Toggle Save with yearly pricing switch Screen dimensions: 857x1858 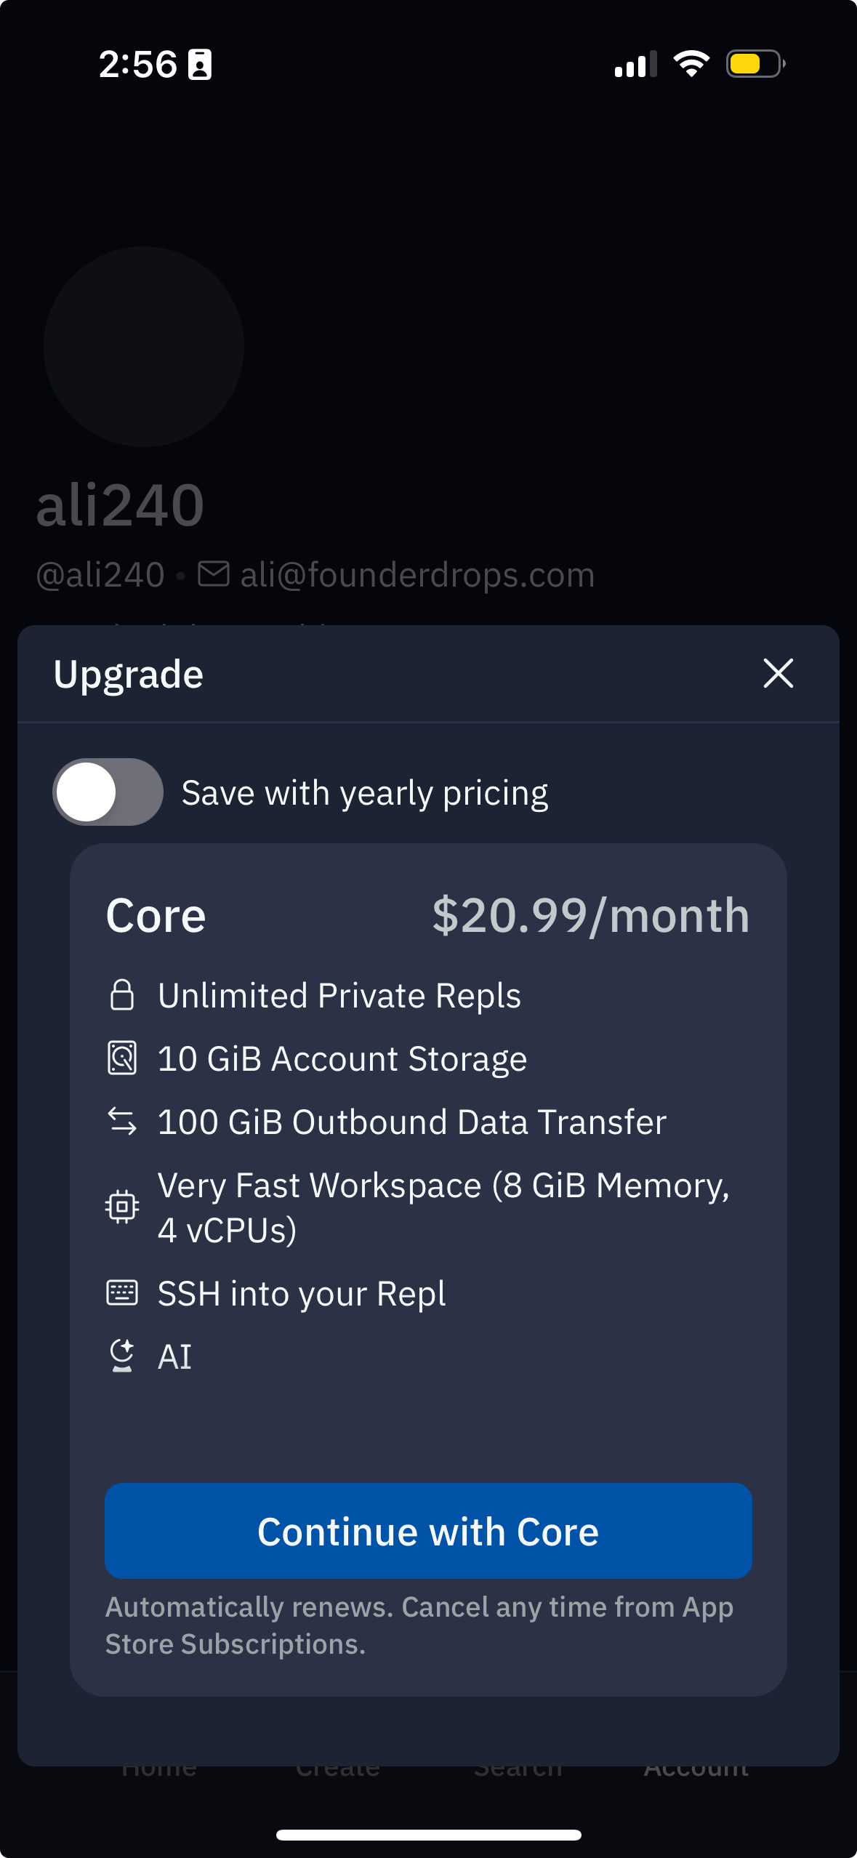coord(108,792)
